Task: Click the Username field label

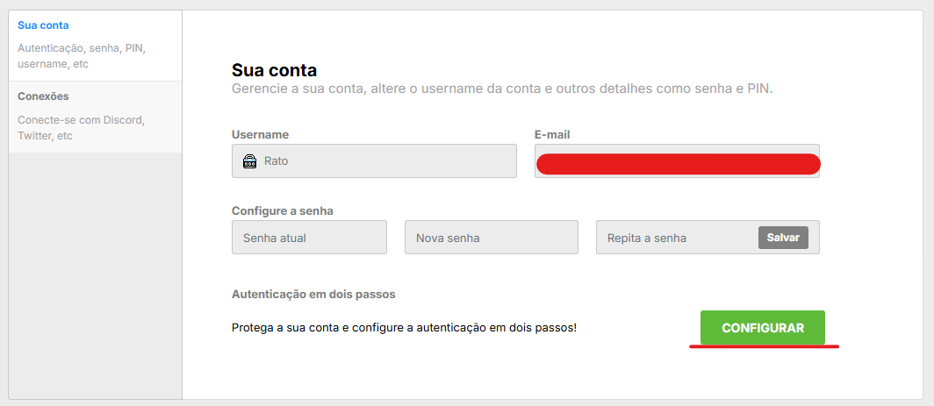Action: coord(260,135)
